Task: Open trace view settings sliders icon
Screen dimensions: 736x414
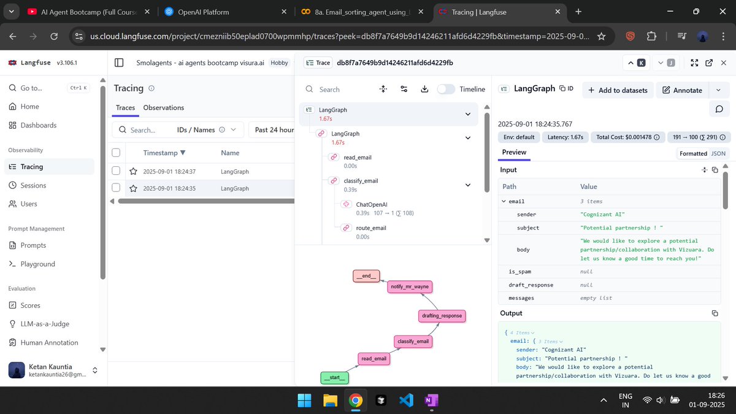Action: tap(404, 89)
